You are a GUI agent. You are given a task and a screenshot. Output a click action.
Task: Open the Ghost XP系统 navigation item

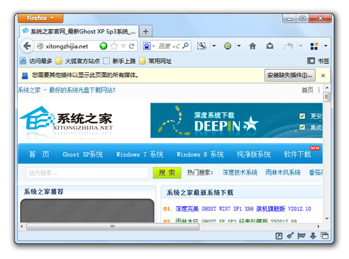82,154
